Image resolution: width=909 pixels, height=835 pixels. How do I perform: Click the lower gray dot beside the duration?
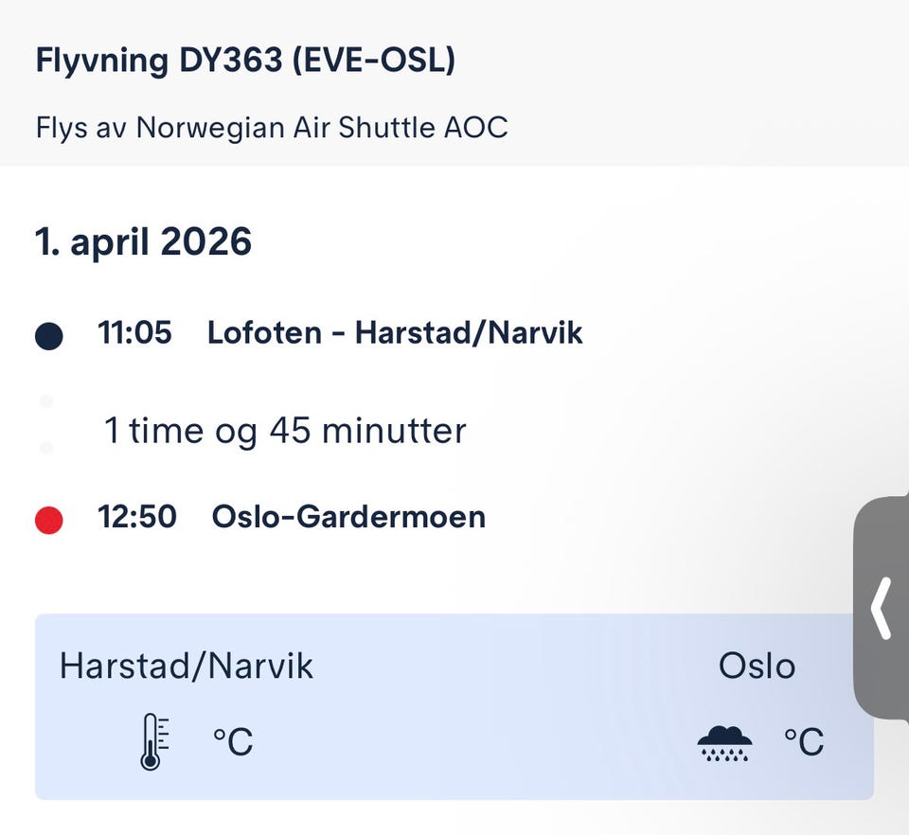click(x=46, y=447)
